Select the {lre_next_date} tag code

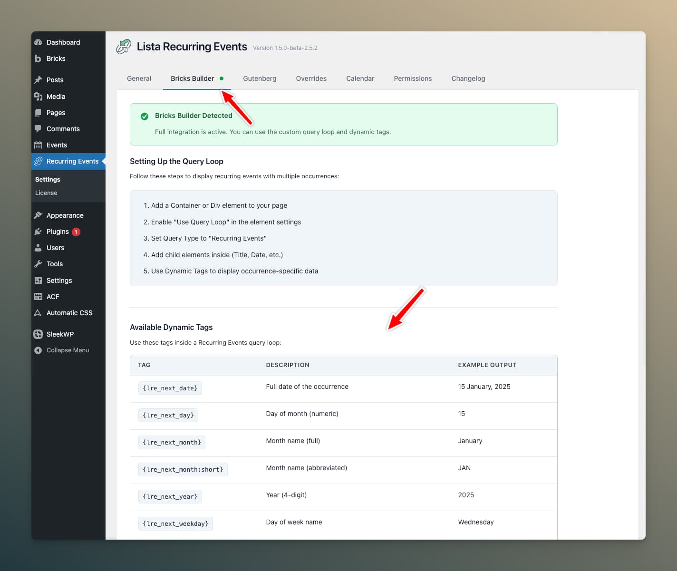(170, 388)
